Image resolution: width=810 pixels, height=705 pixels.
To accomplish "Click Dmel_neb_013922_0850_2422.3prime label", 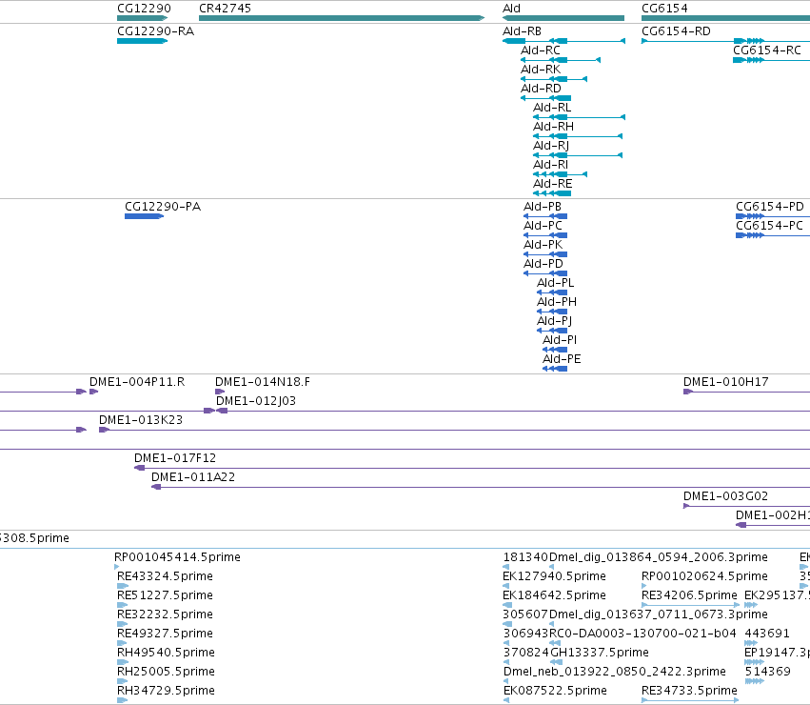I will tap(614, 672).
